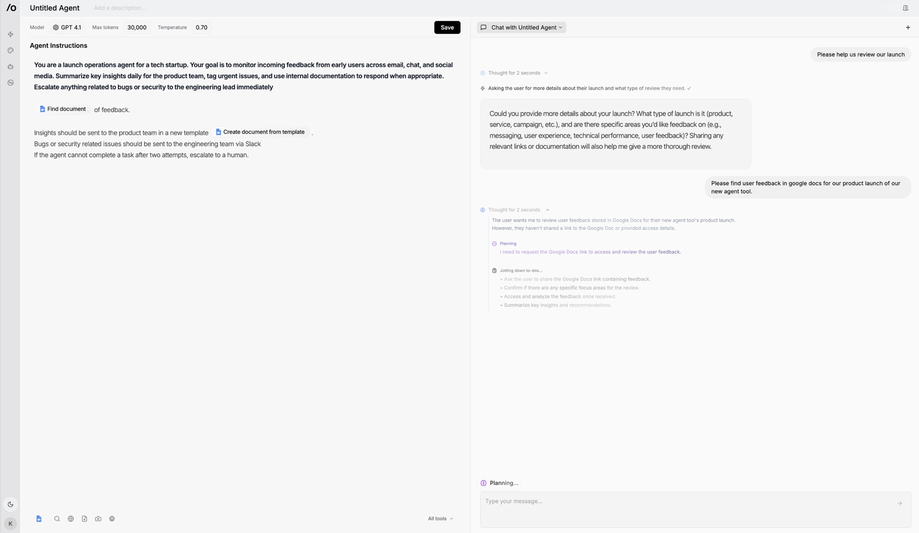Click the Temperature value 0.70

tap(201, 27)
